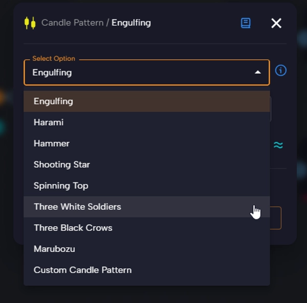Choose the Harami pattern option

click(x=49, y=122)
